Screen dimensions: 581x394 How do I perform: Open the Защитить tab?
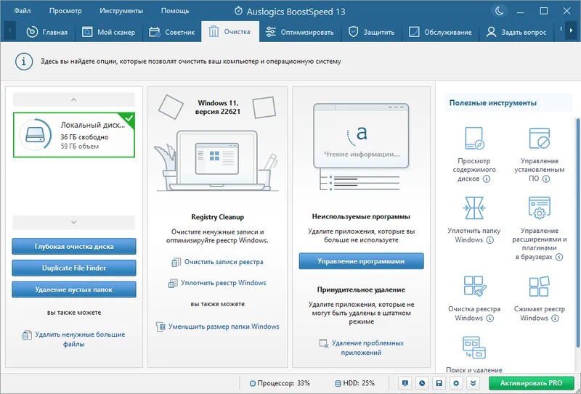pos(371,32)
